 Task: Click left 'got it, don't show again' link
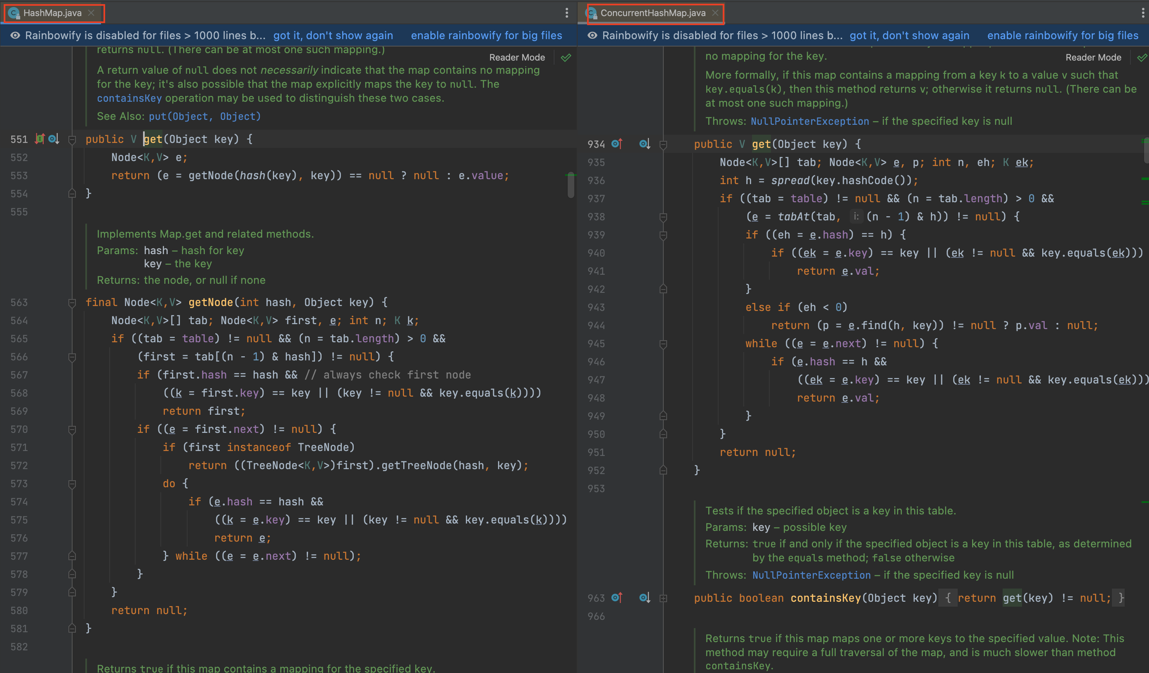(x=333, y=35)
